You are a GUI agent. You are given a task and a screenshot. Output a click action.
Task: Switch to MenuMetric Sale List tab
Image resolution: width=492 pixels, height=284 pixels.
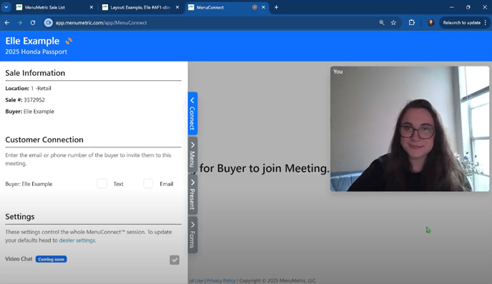[54, 7]
